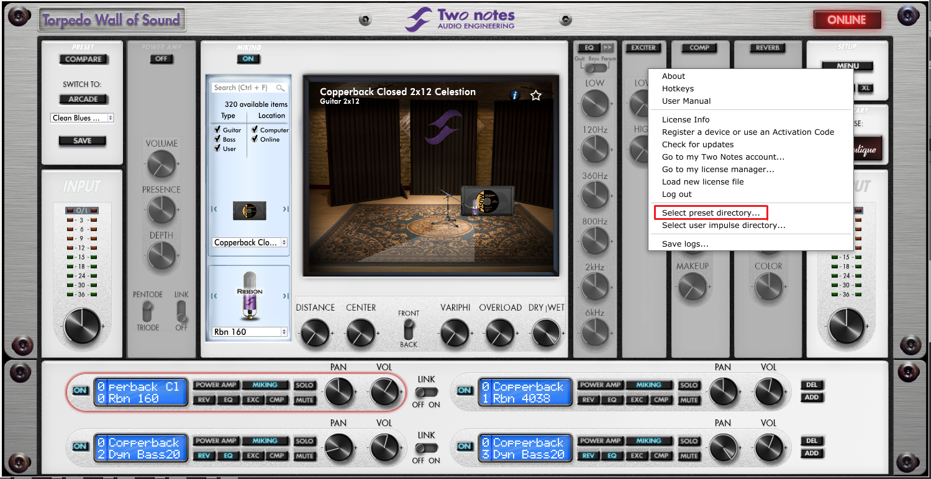Select next microphone arrow beside Ribbon mic
931x479 pixels.
(286, 296)
